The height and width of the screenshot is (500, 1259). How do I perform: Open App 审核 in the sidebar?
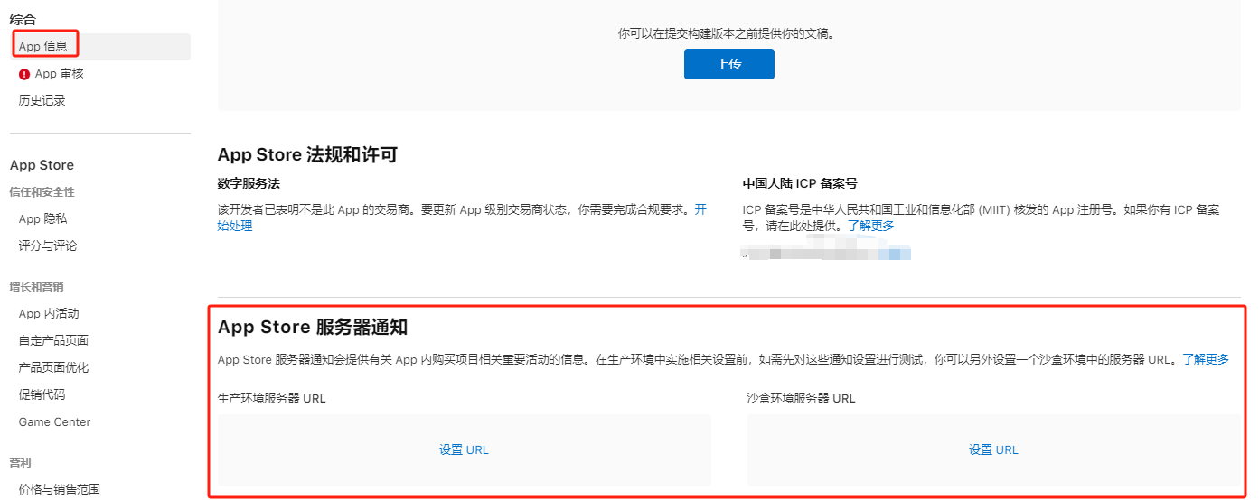[x=60, y=74]
